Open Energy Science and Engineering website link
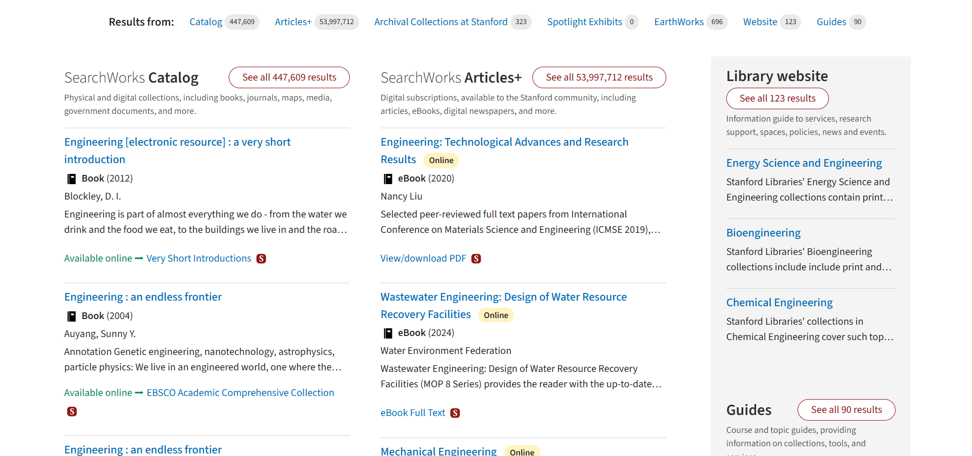This screenshot has width=972, height=456. pos(804,163)
